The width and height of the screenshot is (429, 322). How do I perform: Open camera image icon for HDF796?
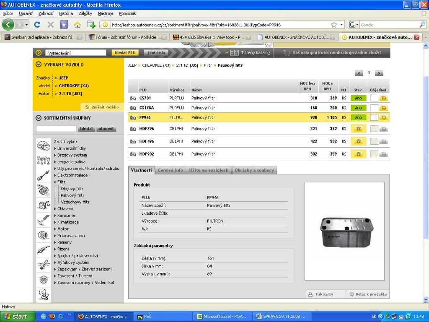pyautogui.click(x=133, y=129)
